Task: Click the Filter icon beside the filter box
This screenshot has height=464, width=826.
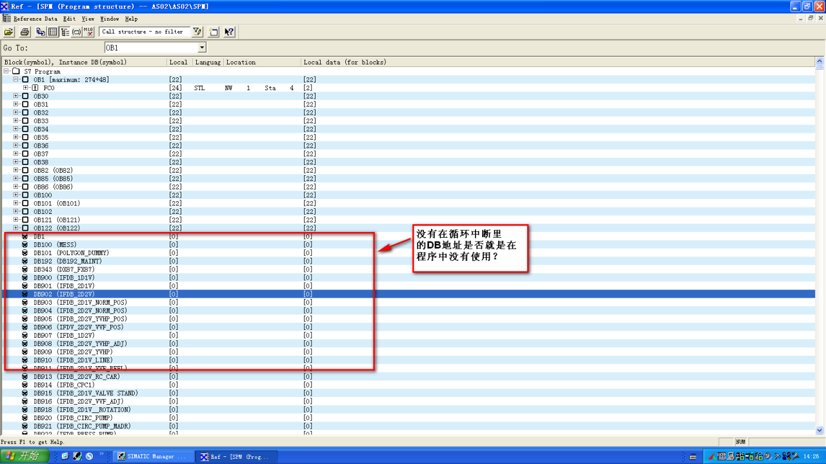Action: point(197,32)
